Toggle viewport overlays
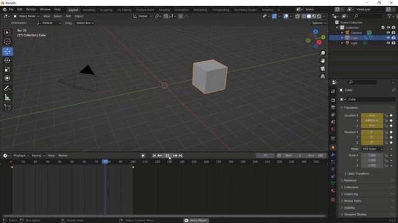This screenshot has height=223, width=398. click(x=286, y=16)
